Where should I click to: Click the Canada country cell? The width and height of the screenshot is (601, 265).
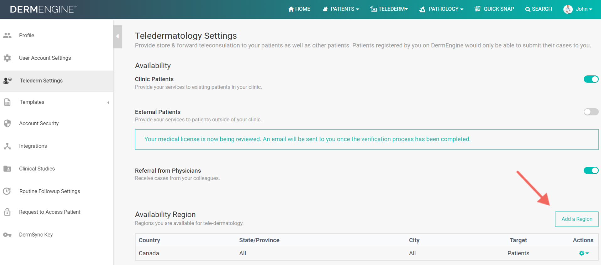click(x=149, y=253)
